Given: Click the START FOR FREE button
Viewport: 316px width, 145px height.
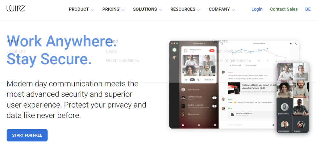Looking at the screenshot, I should [x=27, y=135].
